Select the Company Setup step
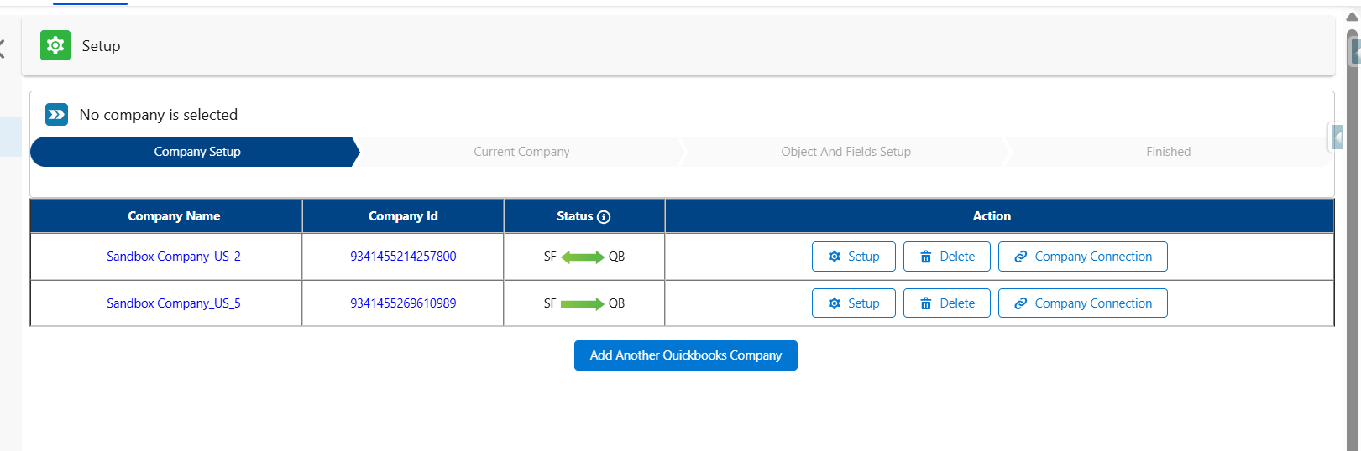Image resolution: width=1361 pixels, height=451 pixels. pos(196,152)
